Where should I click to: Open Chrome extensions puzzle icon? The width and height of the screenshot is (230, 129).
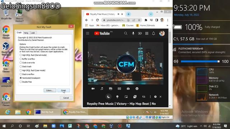point(146,20)
